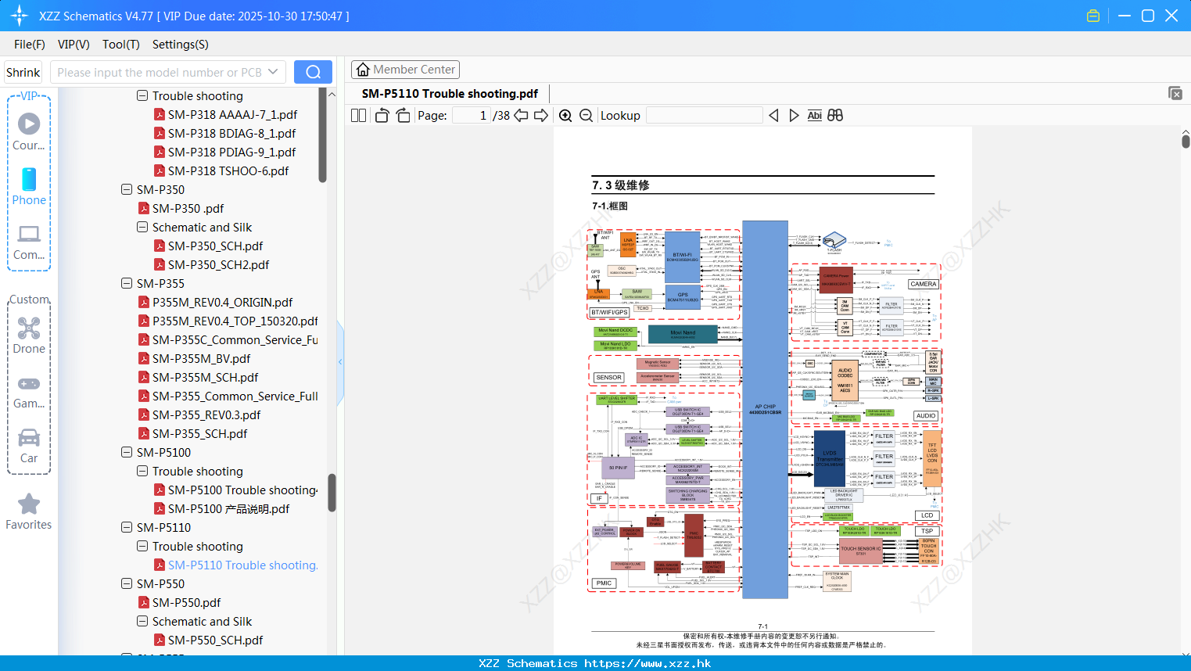This screenshot has width=1191, height=671.
Task: Find next lookup match triangle
Action: click(794, 116)
